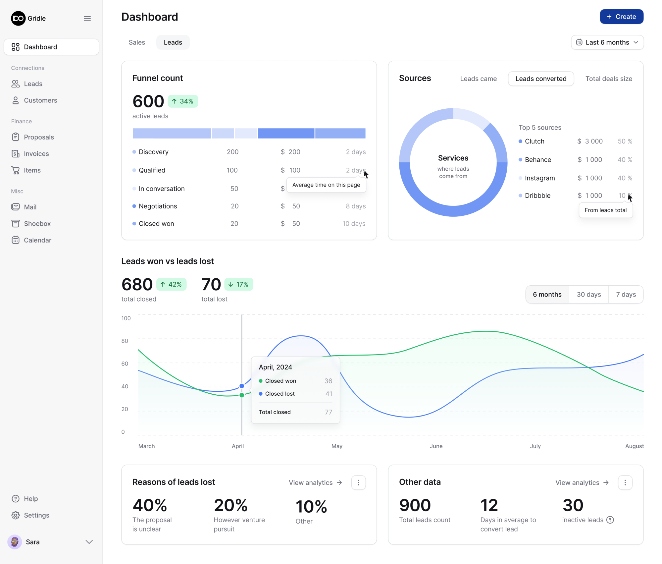Open the Customers section

[40, 100]
